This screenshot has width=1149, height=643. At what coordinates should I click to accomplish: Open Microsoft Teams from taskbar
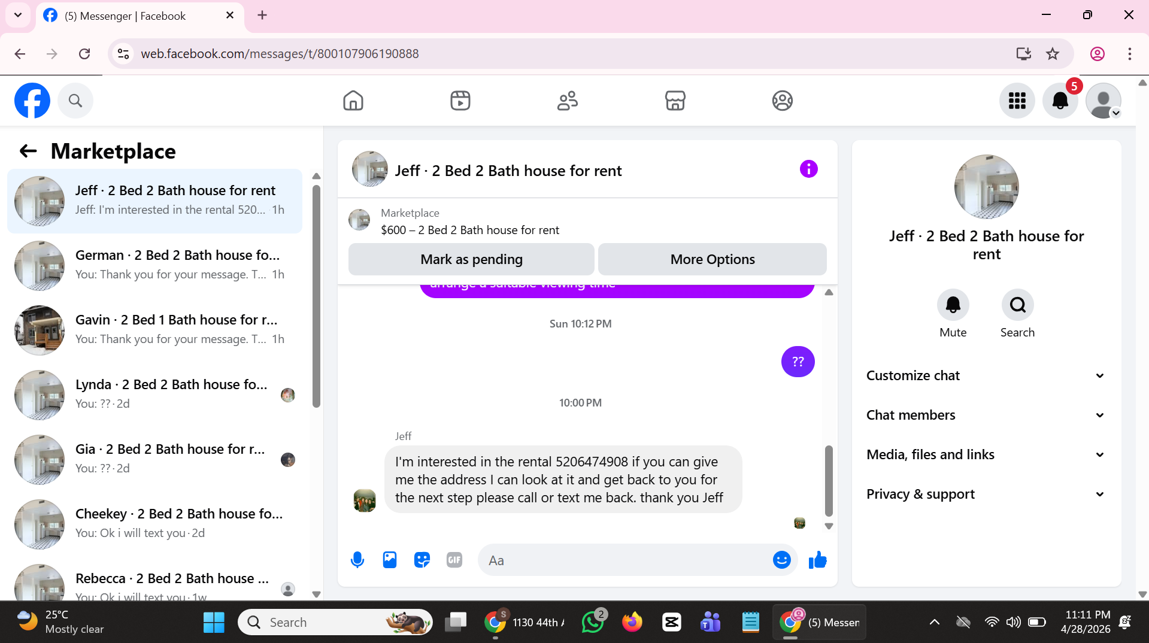[711, 623]
